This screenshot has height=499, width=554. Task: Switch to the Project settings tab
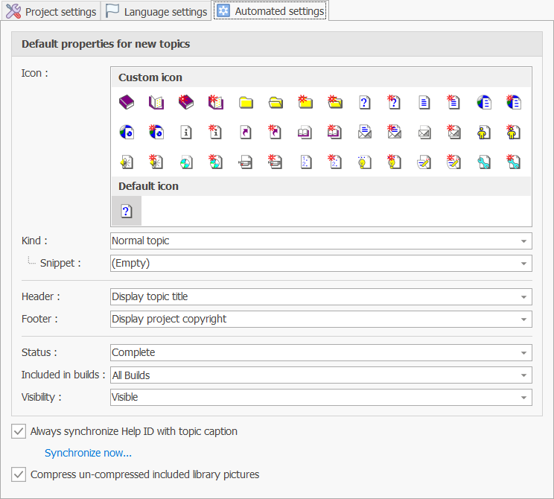click(51, 11)
